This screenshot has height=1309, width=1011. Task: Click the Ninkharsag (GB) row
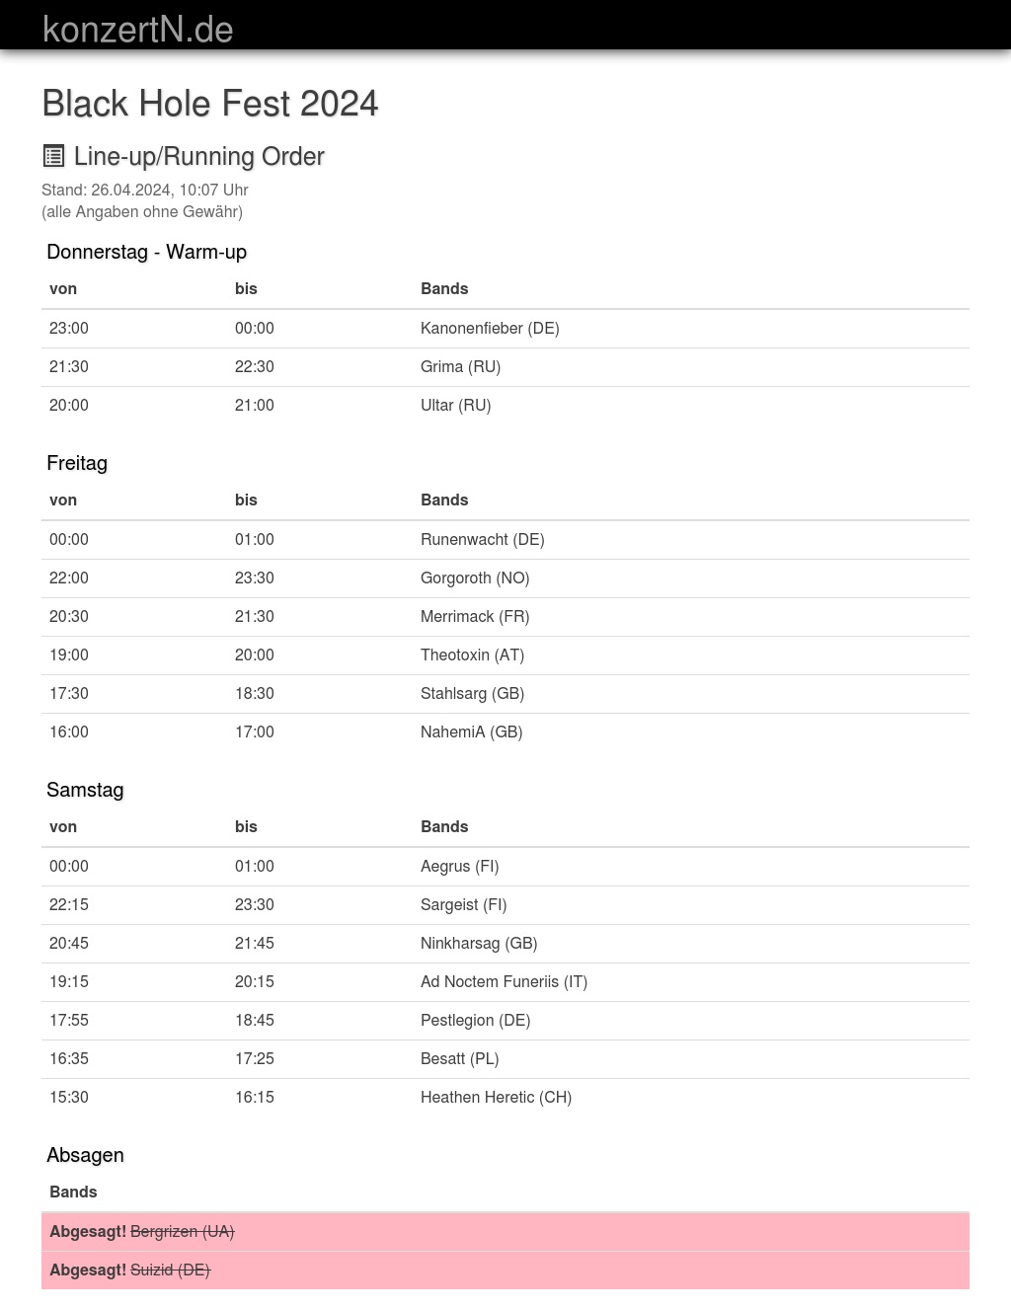(x=479, y=943)
